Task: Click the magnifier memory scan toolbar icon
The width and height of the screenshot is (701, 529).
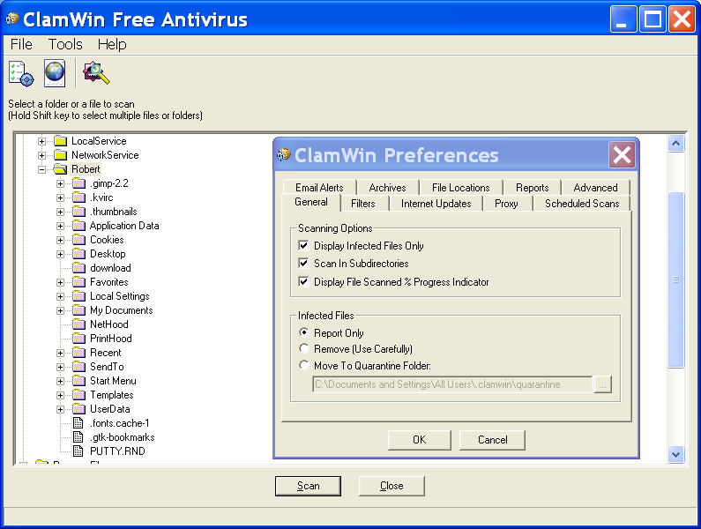Action: pos(96,73)
